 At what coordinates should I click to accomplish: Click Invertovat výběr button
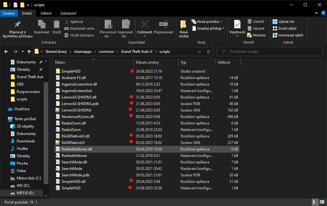point(288,35)
